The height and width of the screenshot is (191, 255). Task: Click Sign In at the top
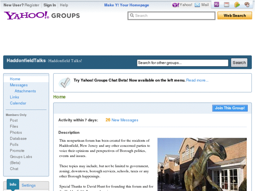[49, 5]
